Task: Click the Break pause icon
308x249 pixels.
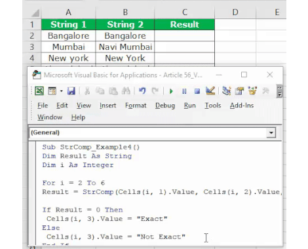Action: [x=184, y=91]
